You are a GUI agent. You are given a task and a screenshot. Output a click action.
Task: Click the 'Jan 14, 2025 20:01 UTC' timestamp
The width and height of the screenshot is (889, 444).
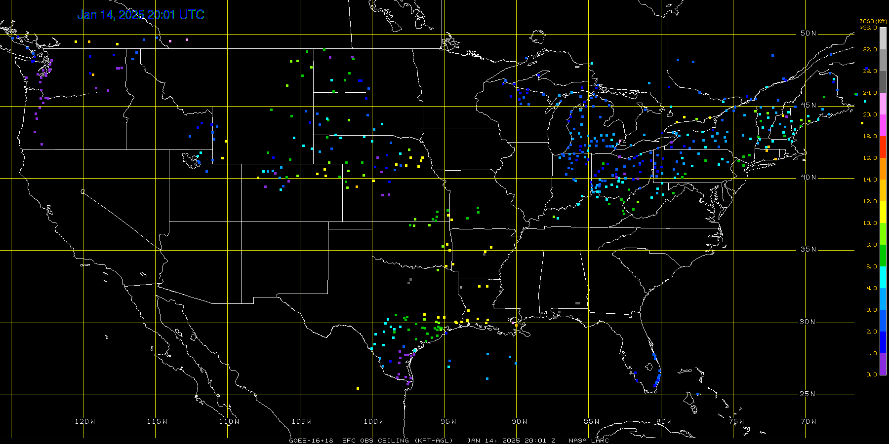141,15
